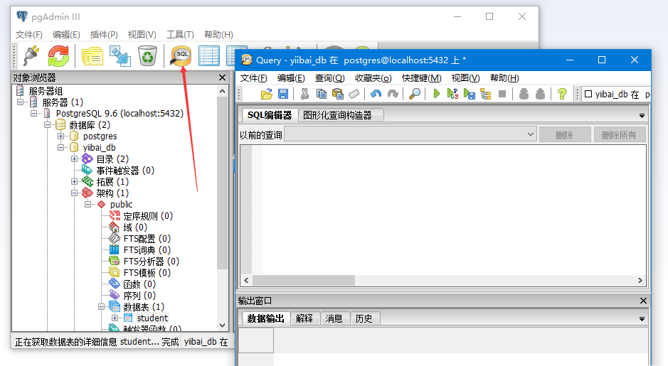
Task: Paste clipboard contents in Query toolbar
Action: coord(338,94)
